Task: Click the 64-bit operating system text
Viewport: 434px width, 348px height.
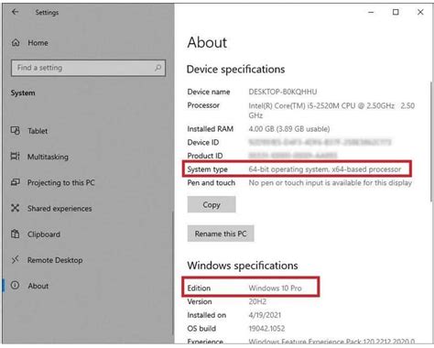Action: click(325, 169)
